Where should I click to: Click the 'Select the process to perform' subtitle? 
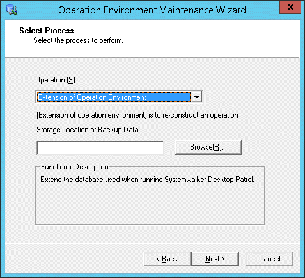tap(78, 40)
